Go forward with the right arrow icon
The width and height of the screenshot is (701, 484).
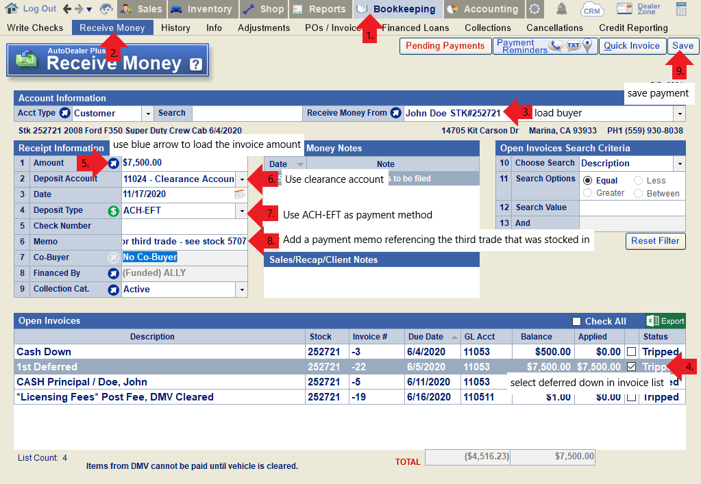(x=79, y=8)
